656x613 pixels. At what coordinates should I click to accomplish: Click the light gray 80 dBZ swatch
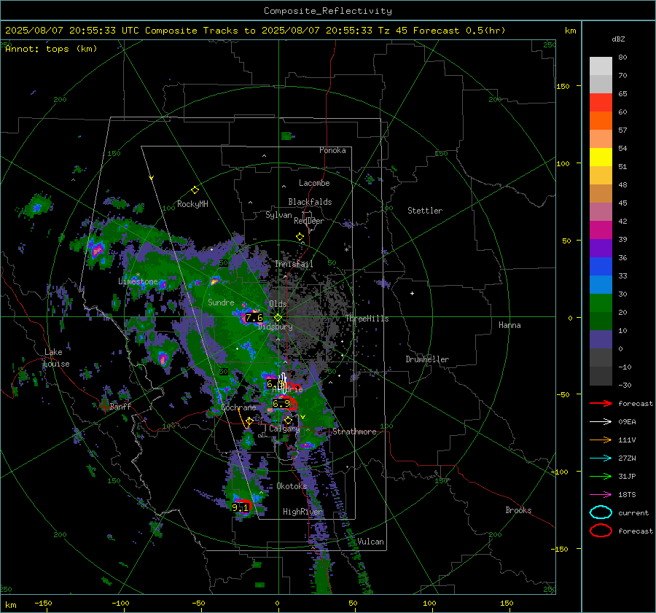click(601, 66)
